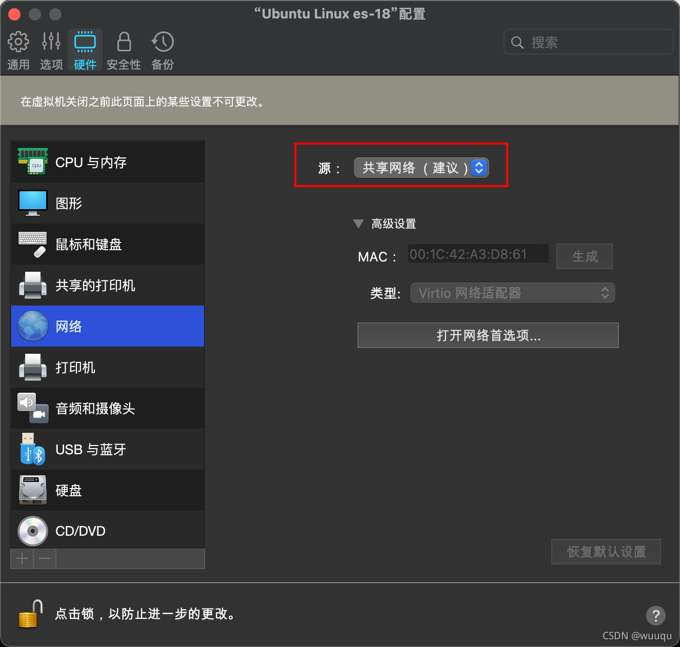The width and height of the screenshot is (680, 647).
Task: Click the 点击锁，以防止进一步的更改 text
Action: pyautogui.click(x=145, y=614)
